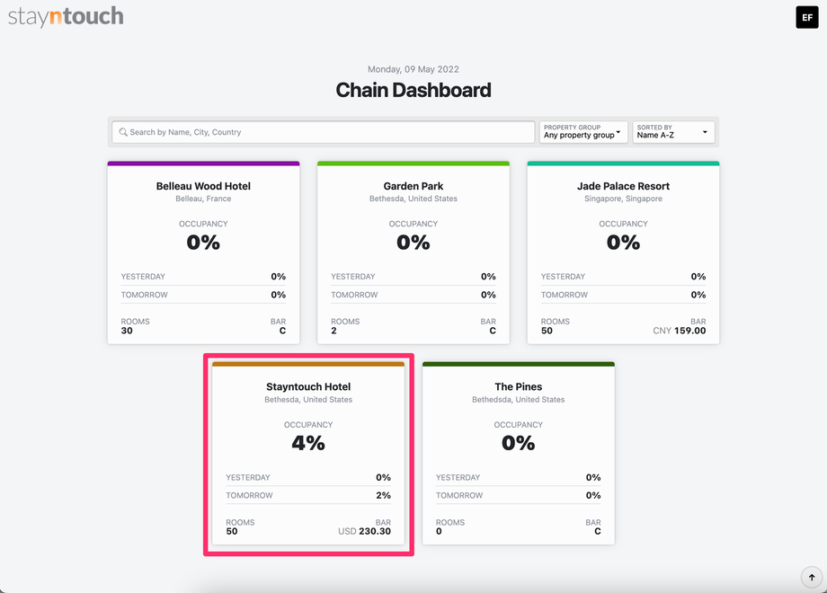This screenshot has width=827, height=593.
Task: Click Garden Park 0% occupancy figure
Action: click(x=413, y=243)
